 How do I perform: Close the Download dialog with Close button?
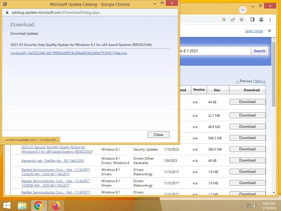coord(158,135)
